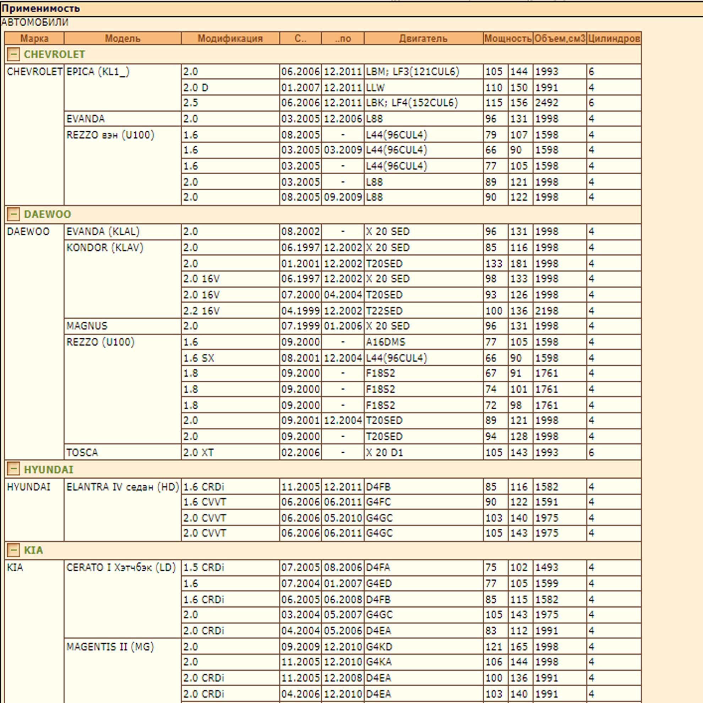Click the Мощность column header
The image size is (703, 703).
(508, 38)
